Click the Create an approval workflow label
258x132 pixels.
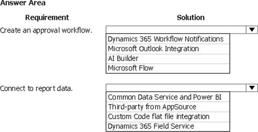tap(46, 30)
